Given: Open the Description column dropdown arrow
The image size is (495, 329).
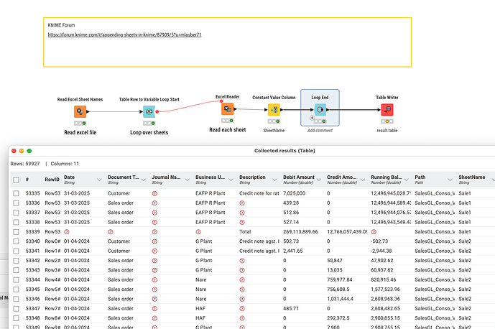Looking at the screenshot, I should tap(274, 180).
